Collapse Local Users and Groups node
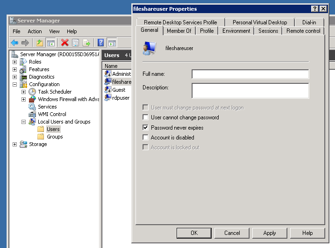Viewport: 335px width, 248px height. [23, 122]
